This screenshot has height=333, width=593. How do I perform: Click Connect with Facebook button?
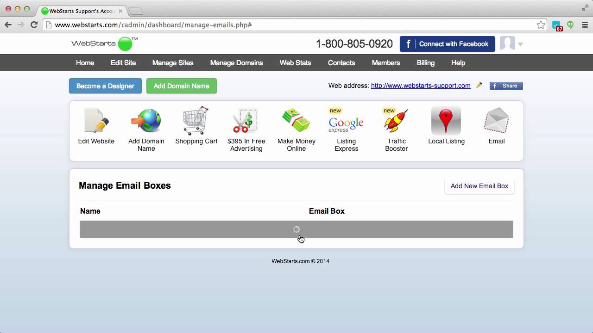click(447, 44)
